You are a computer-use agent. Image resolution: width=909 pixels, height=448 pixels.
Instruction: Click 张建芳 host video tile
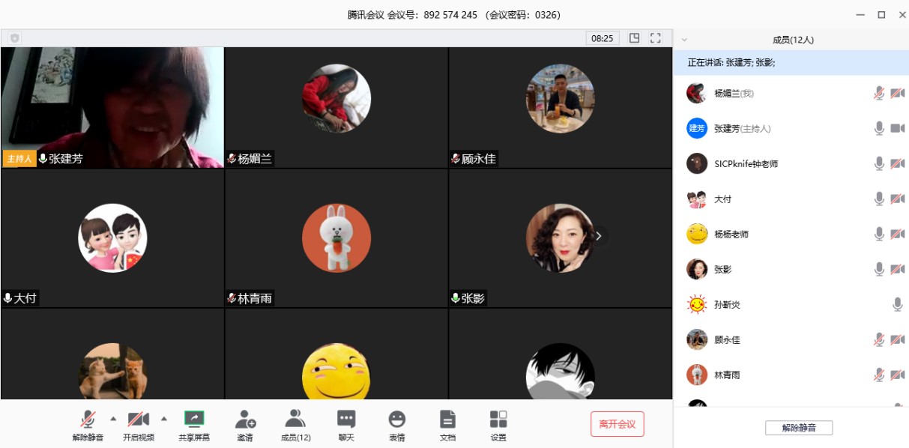pyautogui.click(x=112, y=107)
